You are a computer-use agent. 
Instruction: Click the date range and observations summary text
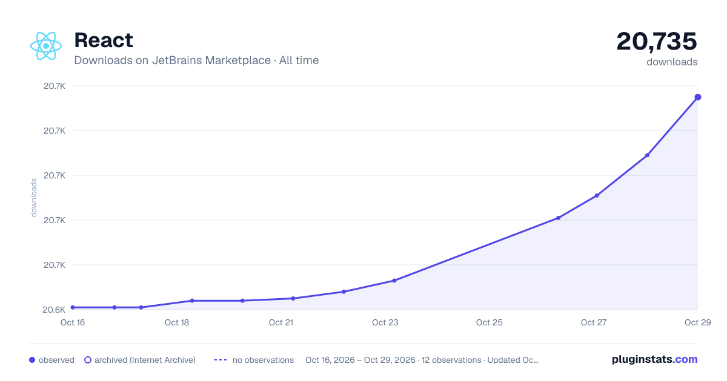[422, 360]
